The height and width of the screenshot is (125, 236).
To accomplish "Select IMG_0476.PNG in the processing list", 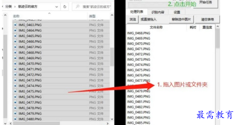I will [139, 75].
